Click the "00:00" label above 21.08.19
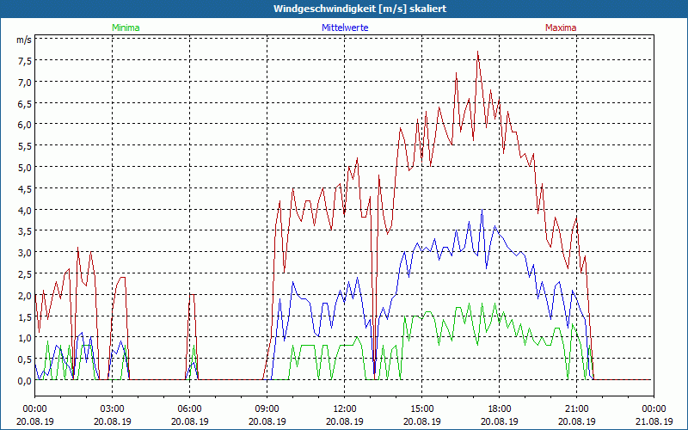The image size is (688, 430). [x=654, y=409]
